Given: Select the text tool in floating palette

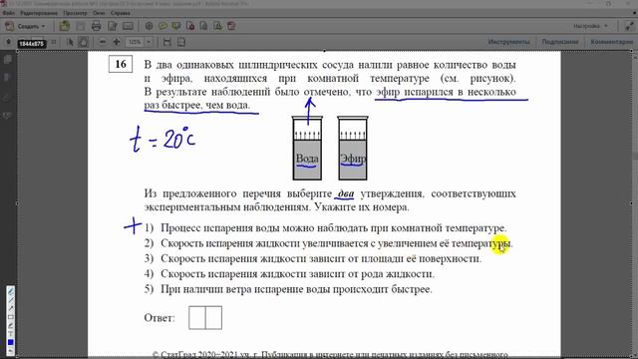Looking at the screenshot, I should click(x=11, y=334).
